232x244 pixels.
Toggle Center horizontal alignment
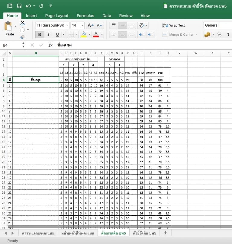pyautogui.click(x=122, y=34)
